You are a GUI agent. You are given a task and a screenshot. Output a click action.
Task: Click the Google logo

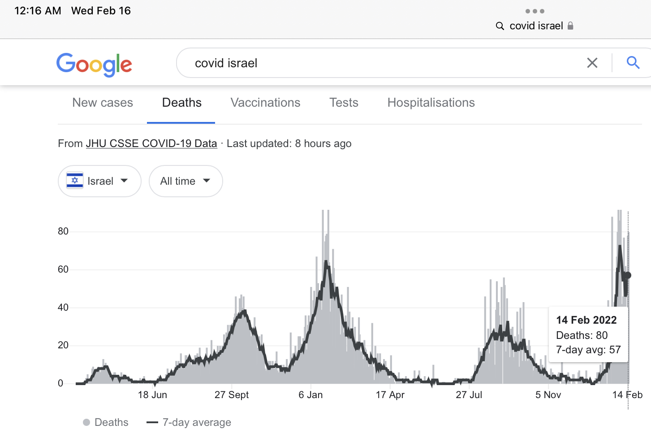coord(94,65)
